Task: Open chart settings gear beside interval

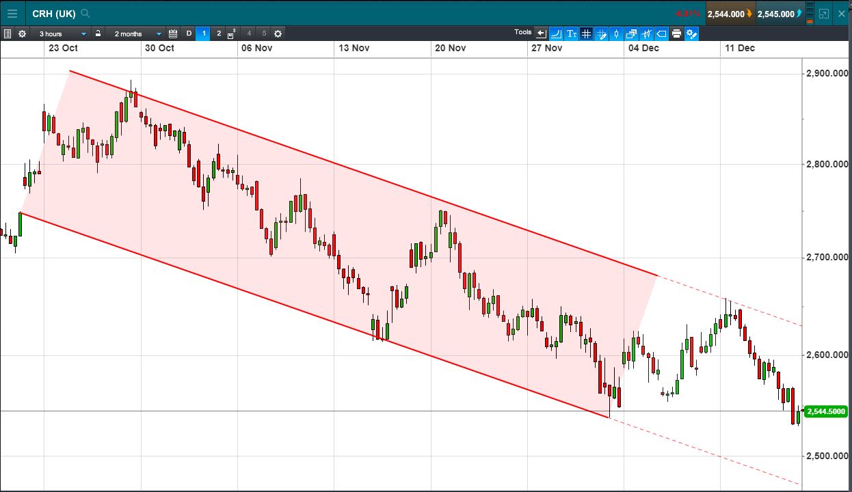Action: [22, 33]
